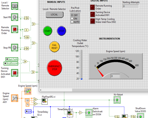Toggle Turning Device Activated DI01 switch on front panel
The height and width of the screenshot is (118, 148).
tap(93, 14)
